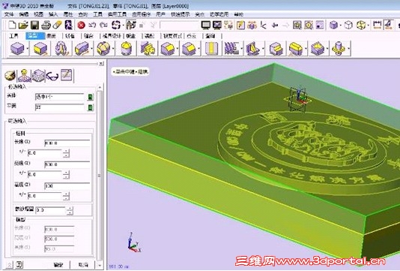Click the running-man exit icon
This screenshot has height=271, width=400.
pyautogui.click(x=69, y=25)
